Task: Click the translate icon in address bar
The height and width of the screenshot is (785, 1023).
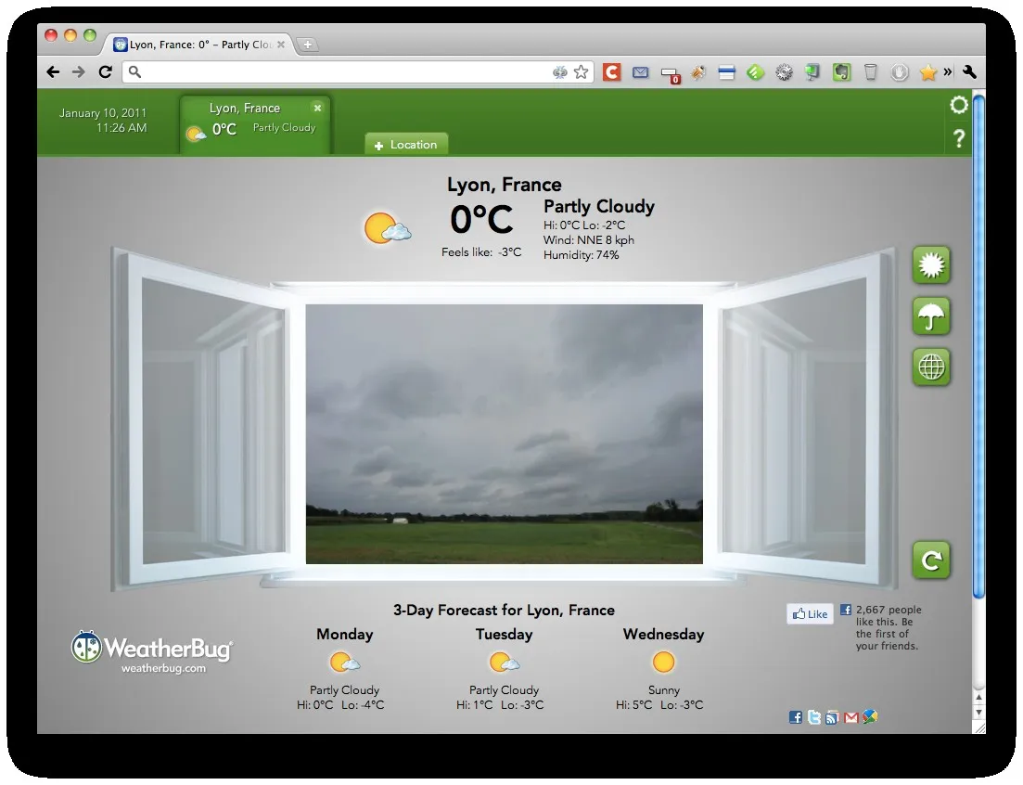Action: tap(560, 72)
